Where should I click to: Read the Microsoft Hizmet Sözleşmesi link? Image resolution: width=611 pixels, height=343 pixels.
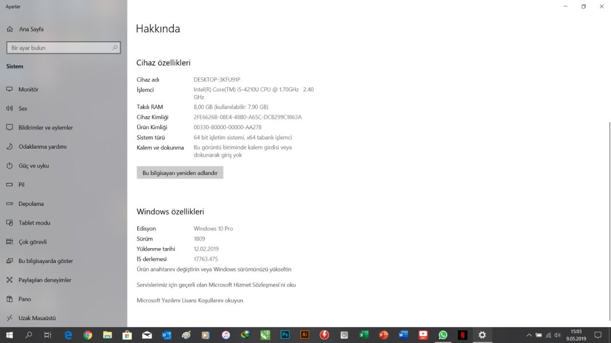(216, 285)
